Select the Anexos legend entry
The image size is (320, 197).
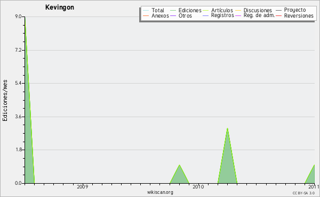(160, 15)
